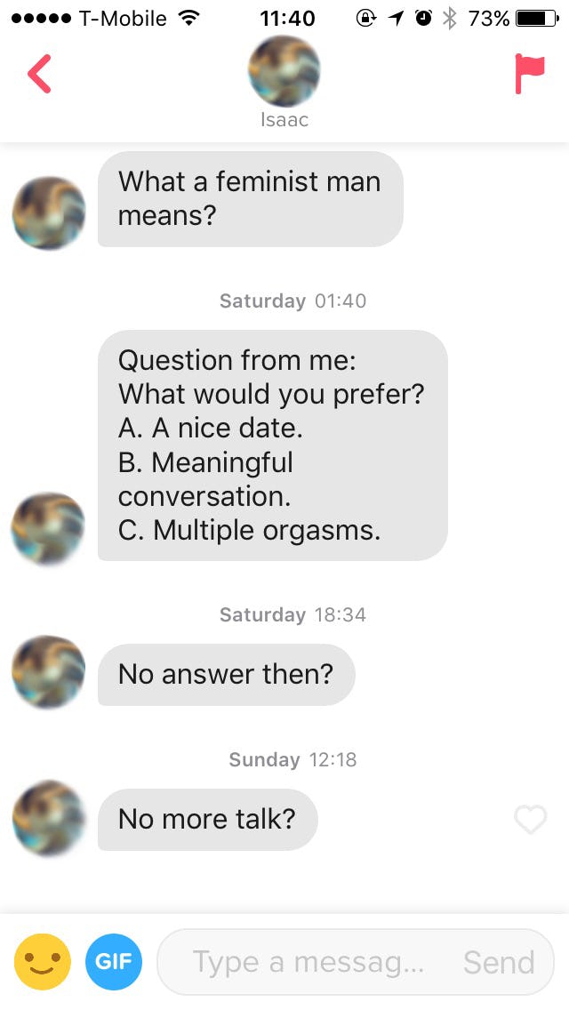Select the "Multiple orgasms" question message bubble

click(x=272, y=445)
